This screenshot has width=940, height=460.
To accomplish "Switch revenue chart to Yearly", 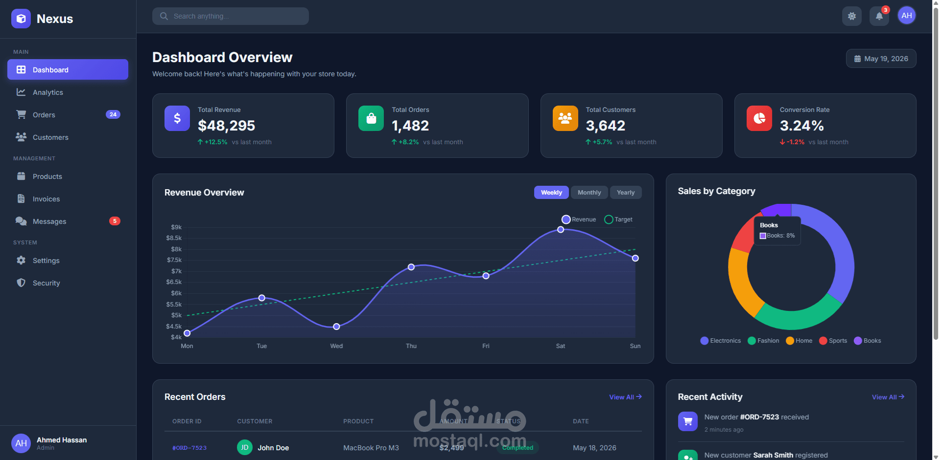I will click(626, 193).
